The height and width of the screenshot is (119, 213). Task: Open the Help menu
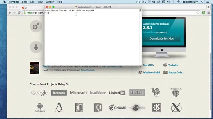60,2
